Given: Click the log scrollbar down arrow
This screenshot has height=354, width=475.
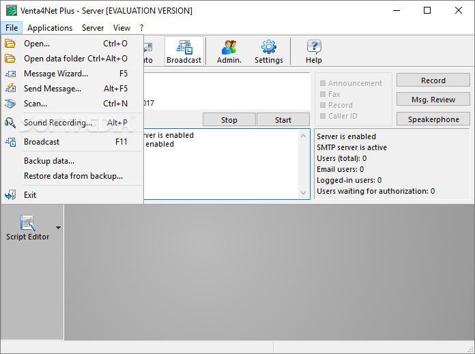Looking at the screenshot, I should point(303,193).
